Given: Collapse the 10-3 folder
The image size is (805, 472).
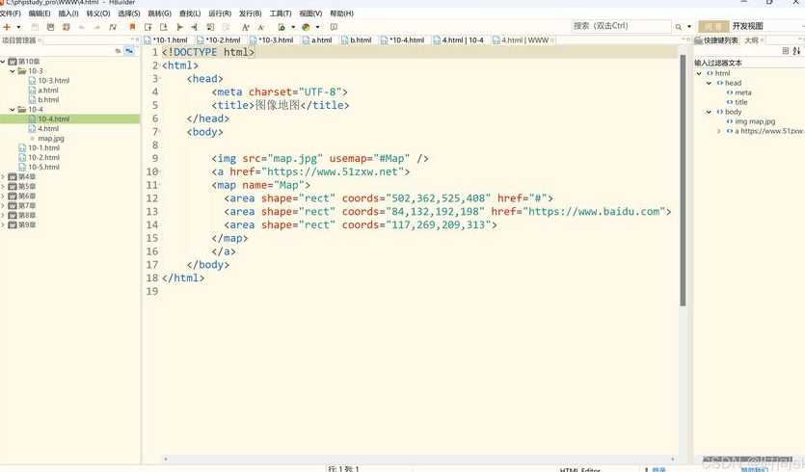Looking at the screenshot, I should pyautogui.click(x=13, y=71).
